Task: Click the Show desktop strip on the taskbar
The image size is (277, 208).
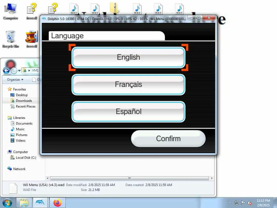Action: [276, 203]
